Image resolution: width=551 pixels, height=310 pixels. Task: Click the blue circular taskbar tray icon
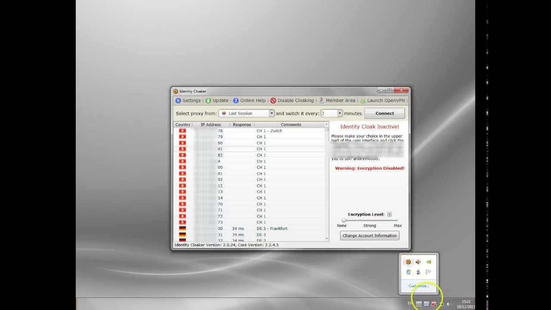(x=427, y=304)
